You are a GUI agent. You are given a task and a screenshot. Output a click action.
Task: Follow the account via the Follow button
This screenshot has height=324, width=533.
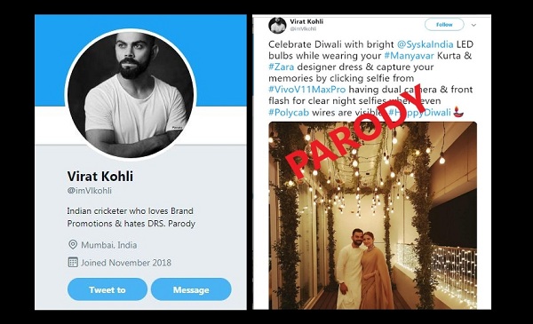point(444,25)
